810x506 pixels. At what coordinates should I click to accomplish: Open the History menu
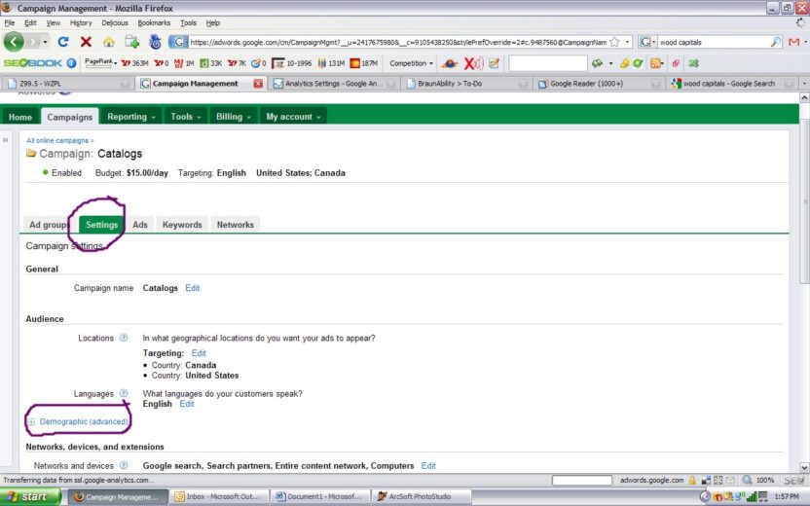(x=81, y=22)
